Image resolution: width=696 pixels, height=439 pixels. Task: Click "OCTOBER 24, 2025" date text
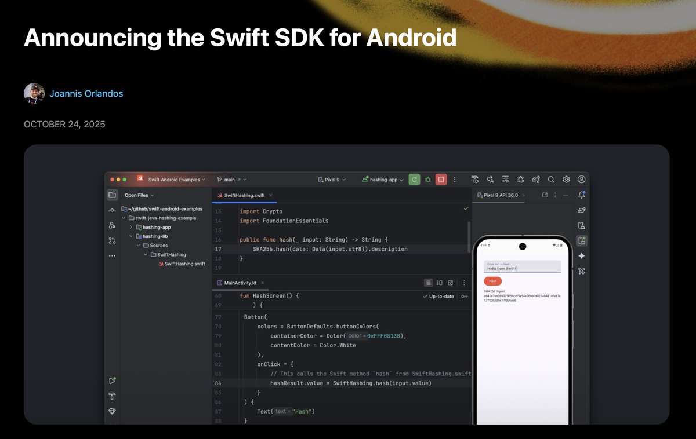coord(64,124)
